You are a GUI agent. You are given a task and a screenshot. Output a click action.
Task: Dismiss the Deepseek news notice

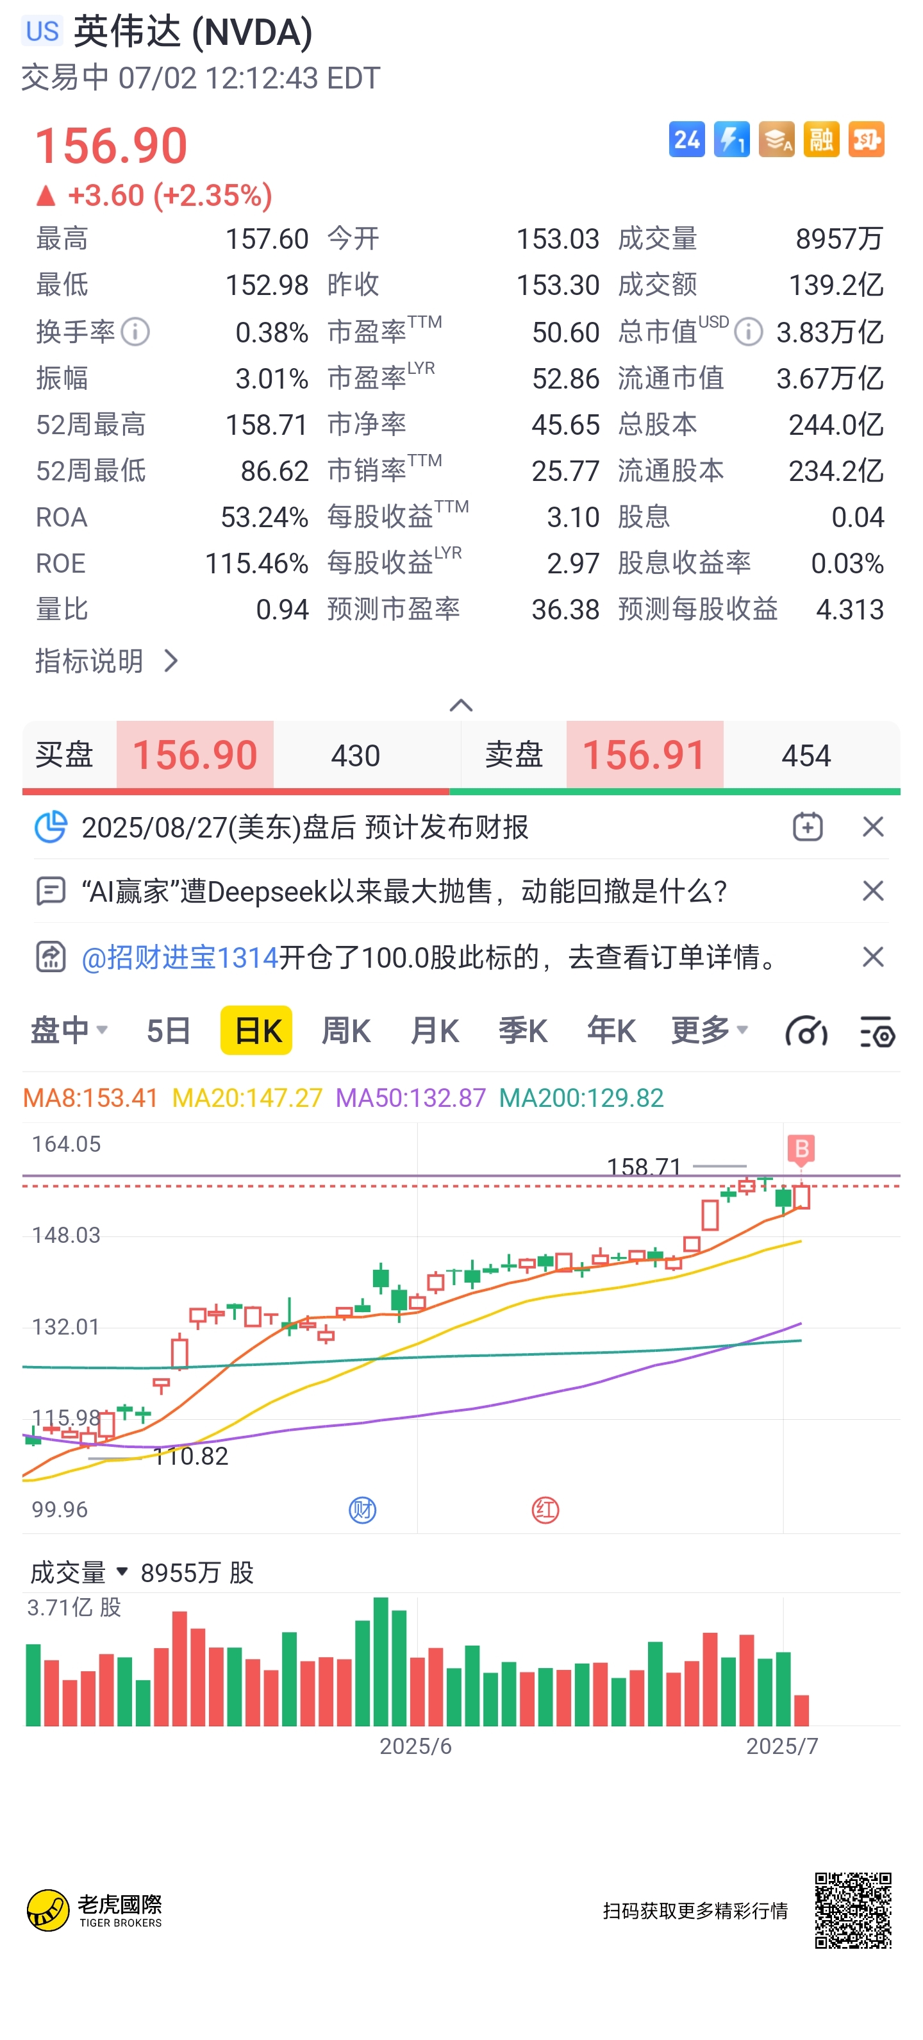(873, 891)
